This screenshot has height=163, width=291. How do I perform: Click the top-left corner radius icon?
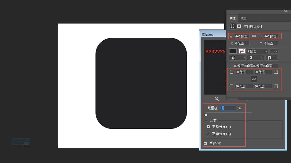click(231, 72)
